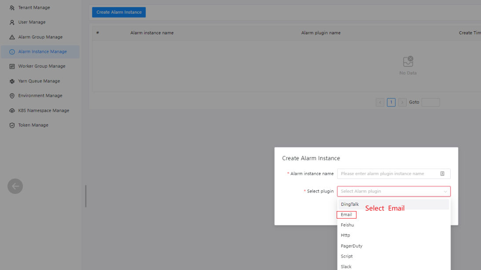This screenshot has width=481, height=270.
Task: Go to next page with the pagination arrow
Action: click(x=402, y=102)
